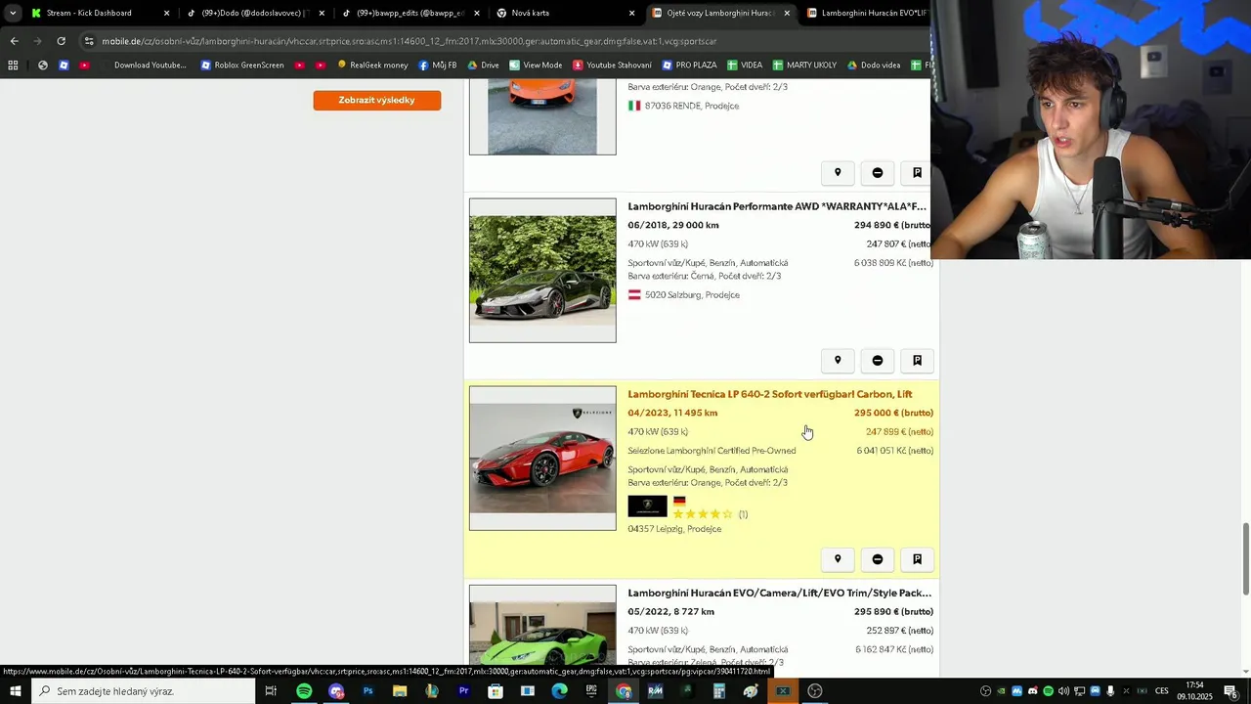Hide the Lamborghini Tecnica listing via minus icon
The image size is (1251, 704).
point(878,559)
